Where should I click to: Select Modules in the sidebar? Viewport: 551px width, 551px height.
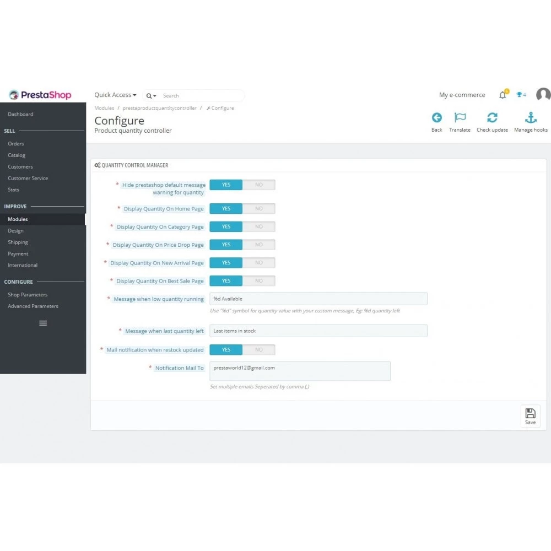pos(18,219)
